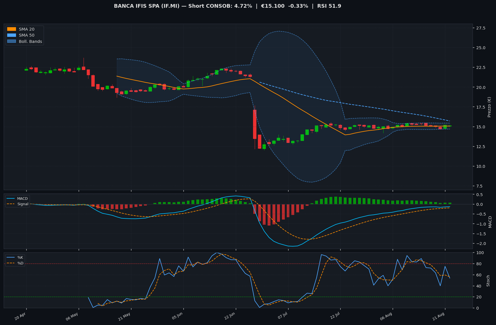Select the 'SMA 20' legend label
The height and width of the screenshot is (325, 496).
pos(27,29)
